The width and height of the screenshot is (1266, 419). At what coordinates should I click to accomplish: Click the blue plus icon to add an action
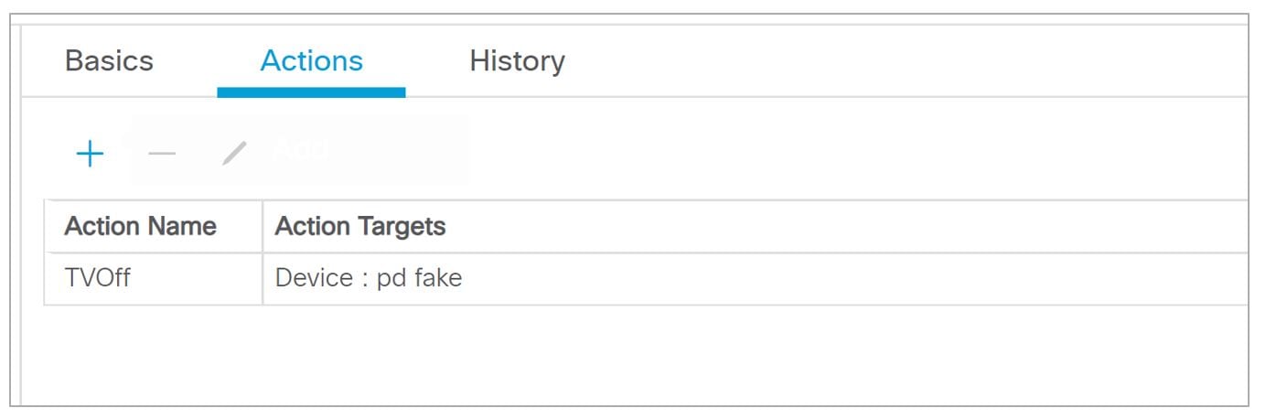90,154
